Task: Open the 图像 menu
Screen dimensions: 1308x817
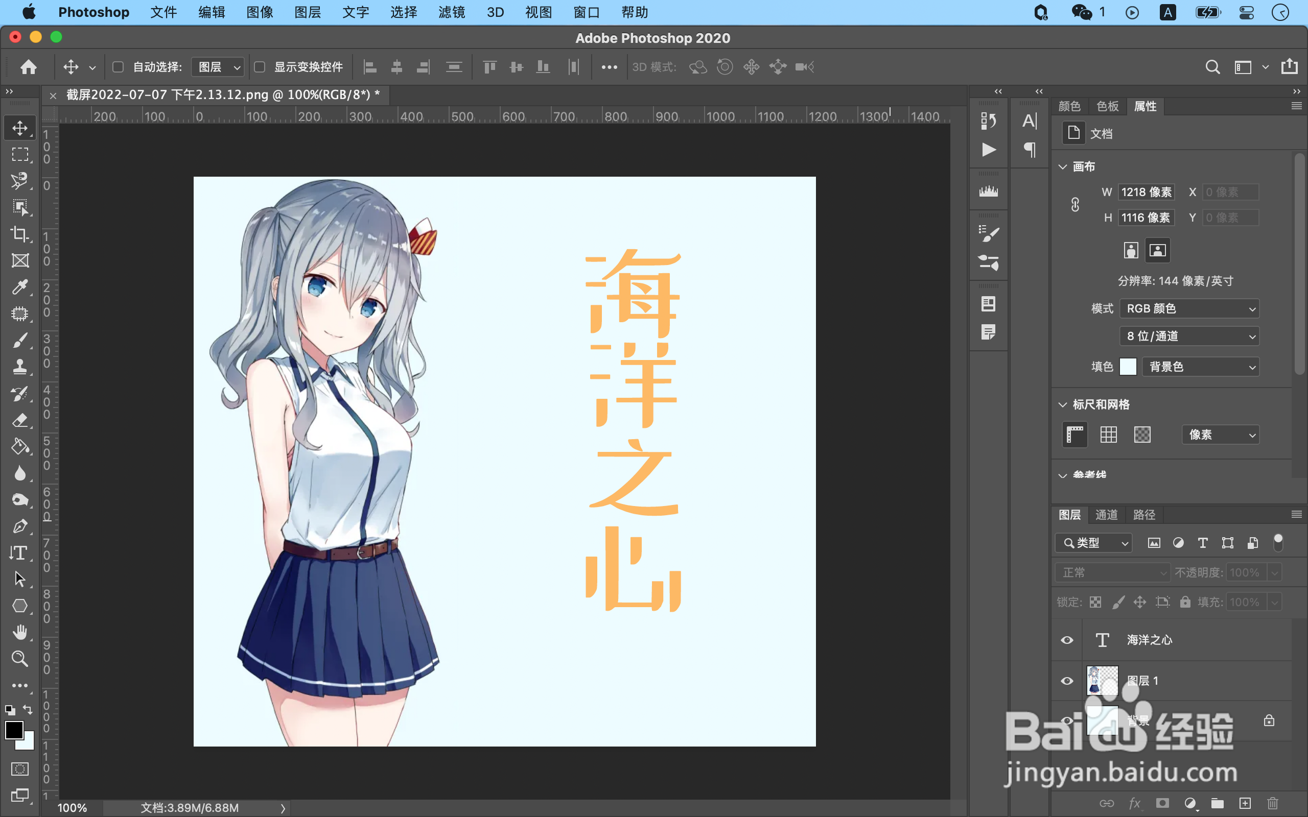Action: point(260,12)
